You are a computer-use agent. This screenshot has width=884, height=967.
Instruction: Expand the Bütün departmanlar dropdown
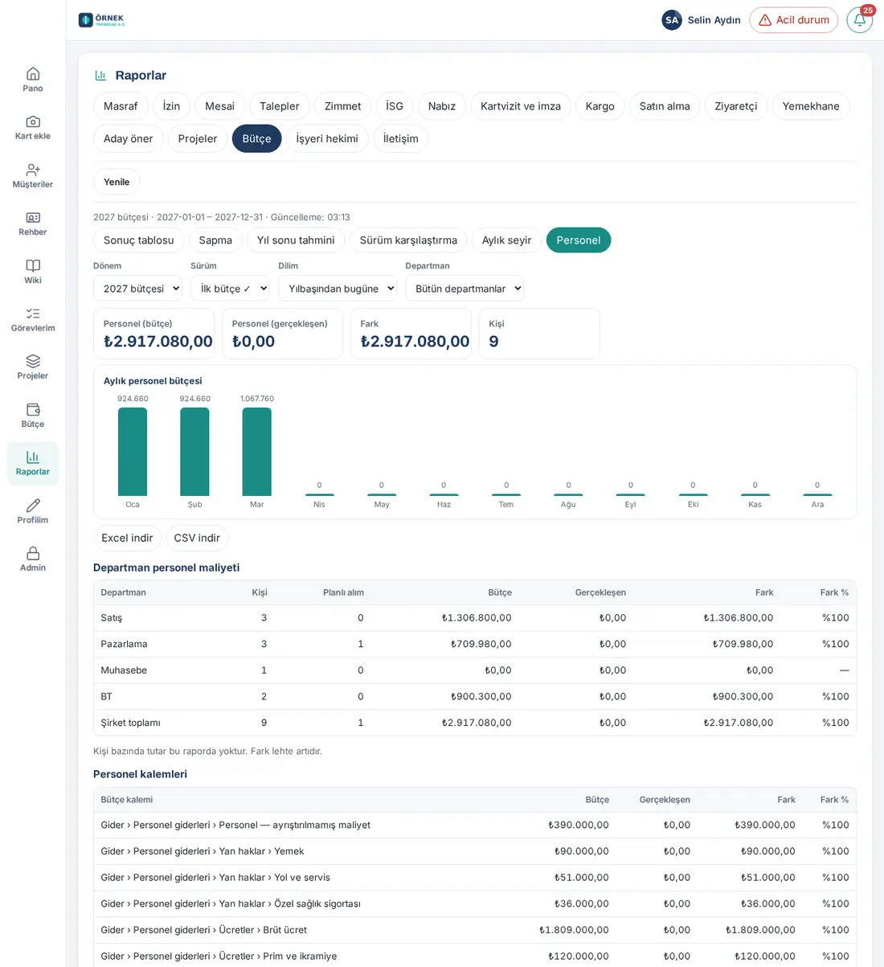[x=465, y=289]
